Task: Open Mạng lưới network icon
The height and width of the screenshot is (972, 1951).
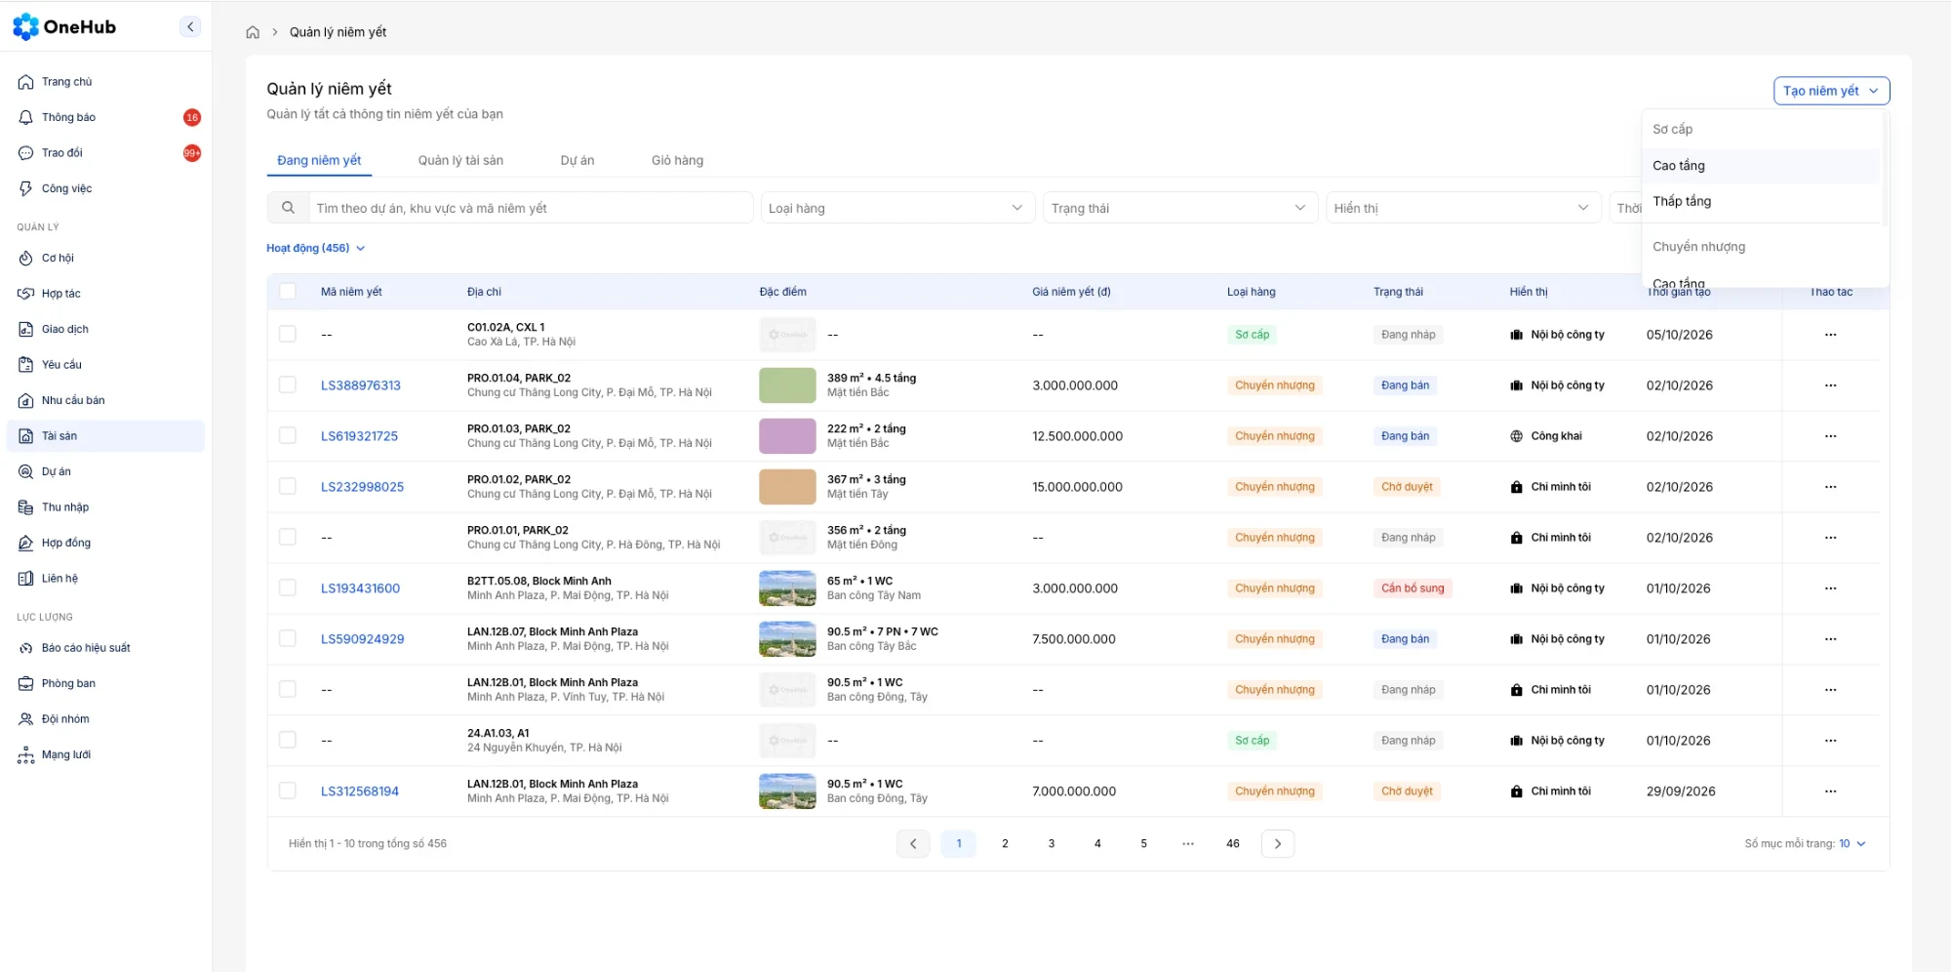Action: coord(26,755)
